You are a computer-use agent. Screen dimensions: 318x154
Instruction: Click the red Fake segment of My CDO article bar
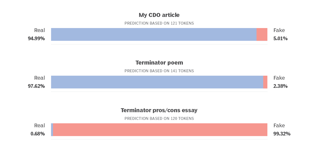(x=262, y=34)
